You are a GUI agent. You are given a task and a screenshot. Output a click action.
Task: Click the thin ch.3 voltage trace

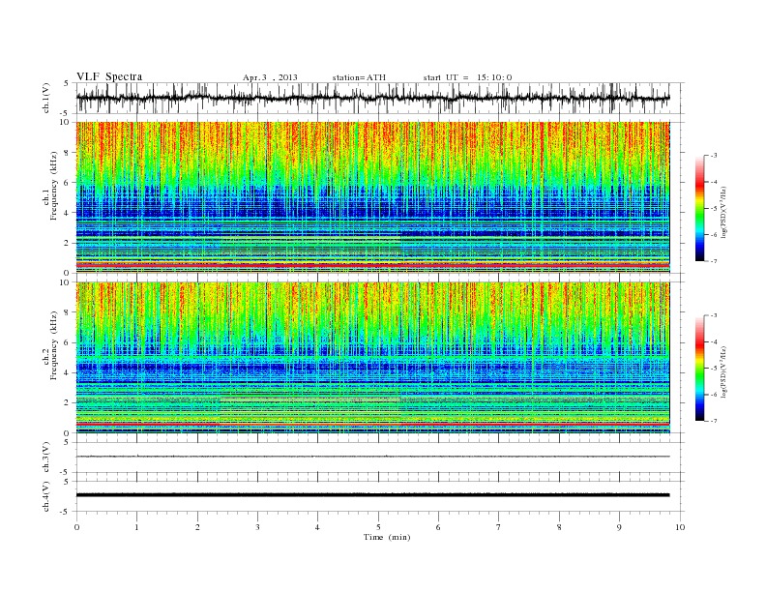(373, 457)
